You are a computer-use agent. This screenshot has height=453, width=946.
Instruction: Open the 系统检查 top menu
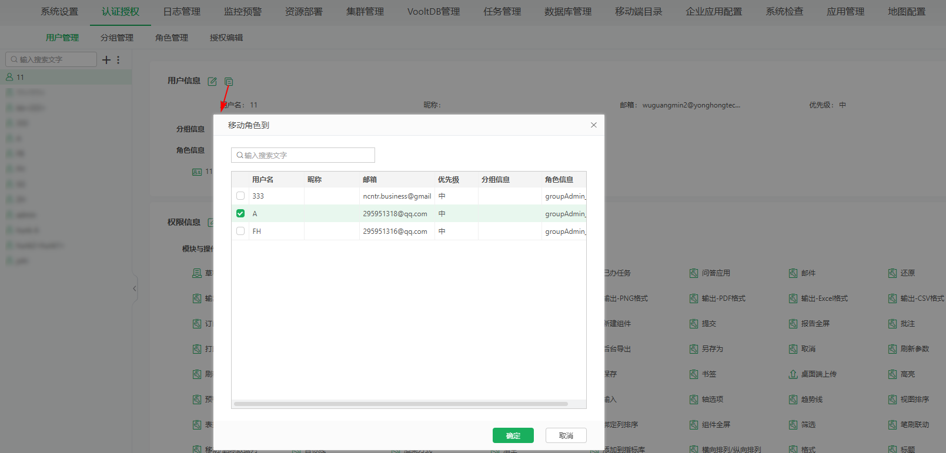click(x=784, y=12)
